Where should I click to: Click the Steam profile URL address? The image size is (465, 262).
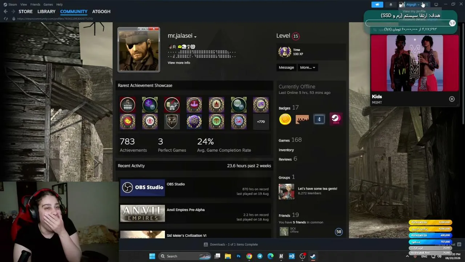[55, 19]
